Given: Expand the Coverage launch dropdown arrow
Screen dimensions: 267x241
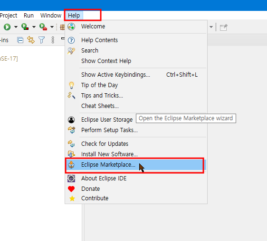Looking at the screenshot, I should [34, 27].
